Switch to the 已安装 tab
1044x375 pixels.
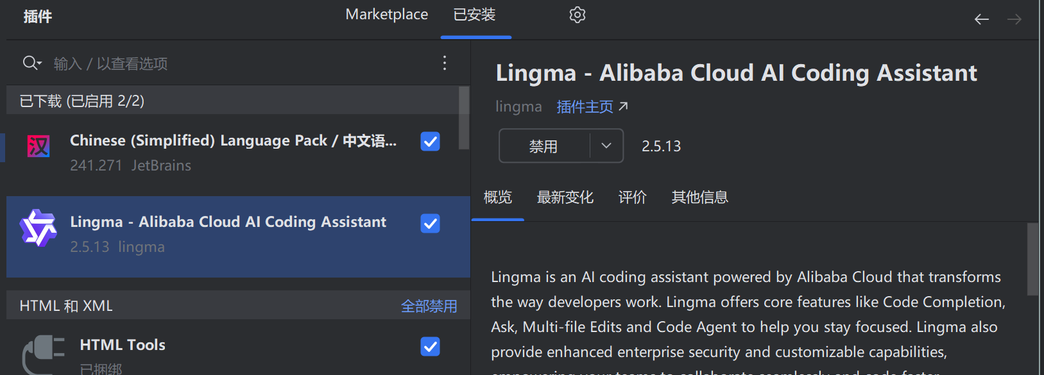pyautogui.click(x=475, y=14)
